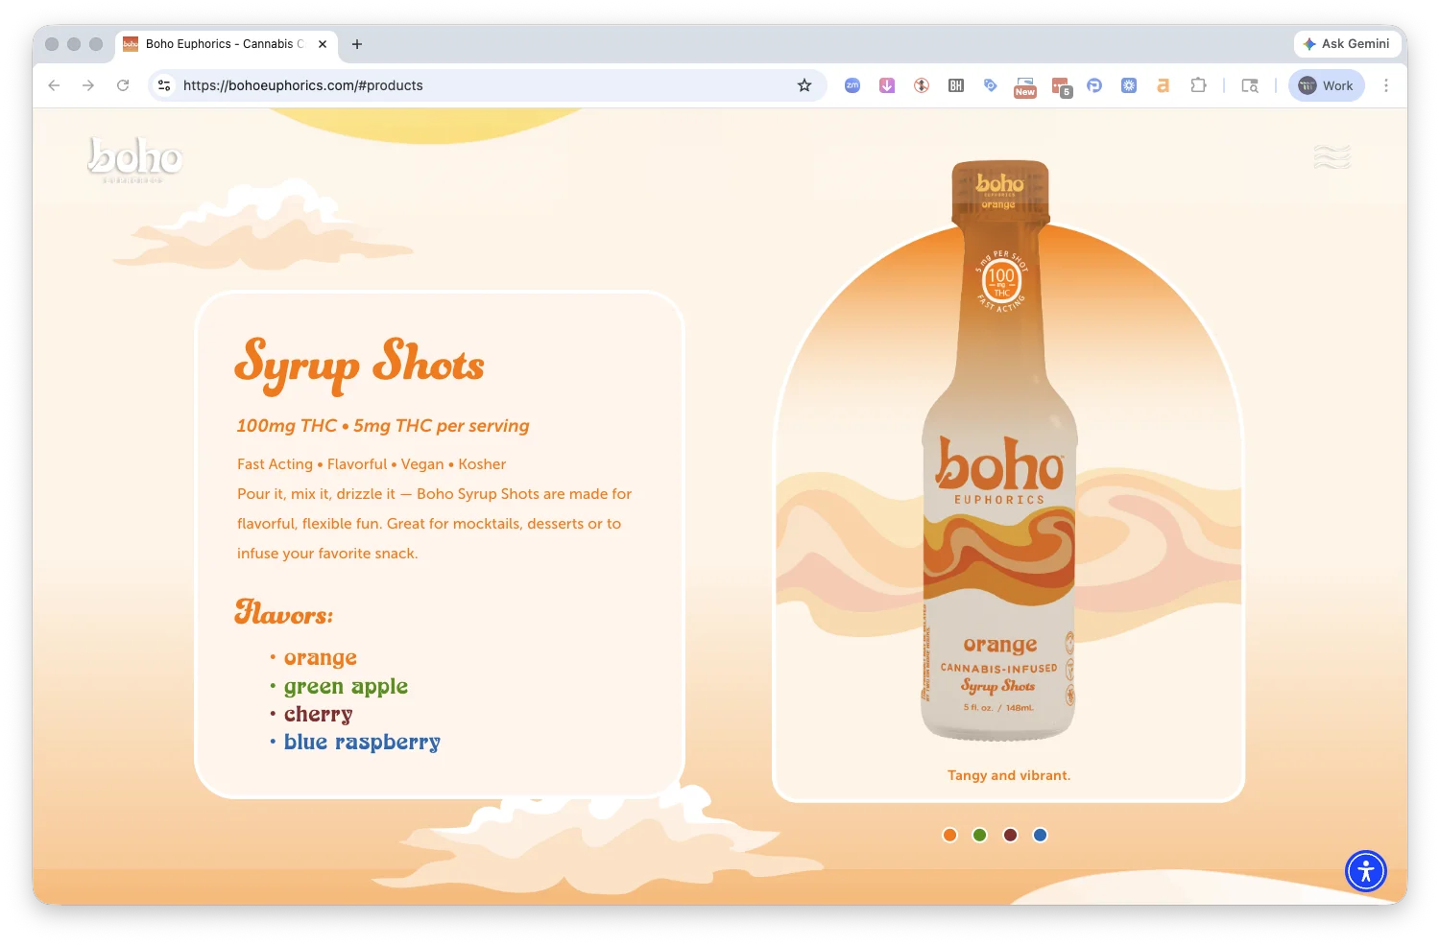This screenshot has width=1440, height=945.
Task: Click the Zoom extension icon
Action: [x=852, y=85]
